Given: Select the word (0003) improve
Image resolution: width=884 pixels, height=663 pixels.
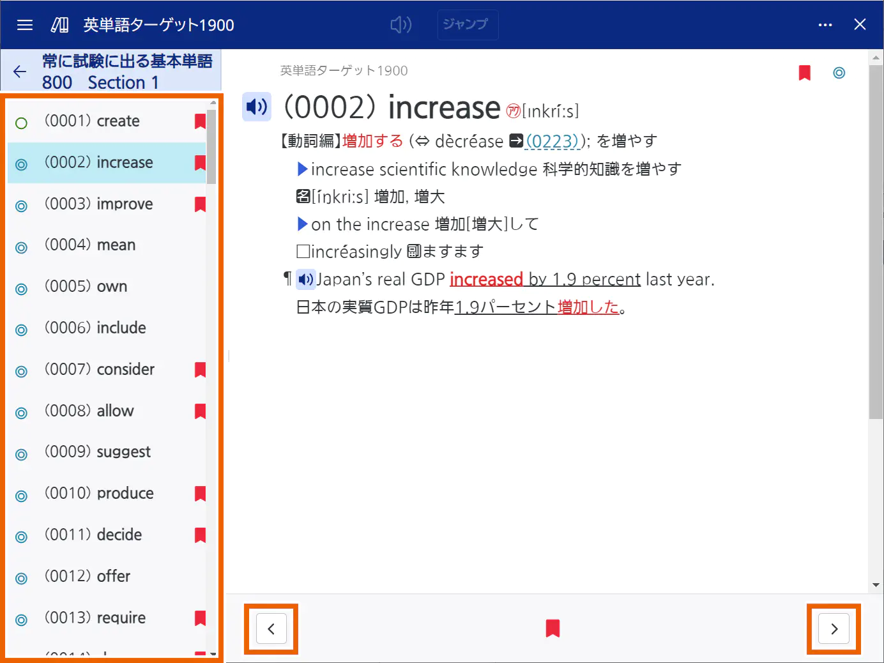Looking at the screenshot, I should coord(98,204).
